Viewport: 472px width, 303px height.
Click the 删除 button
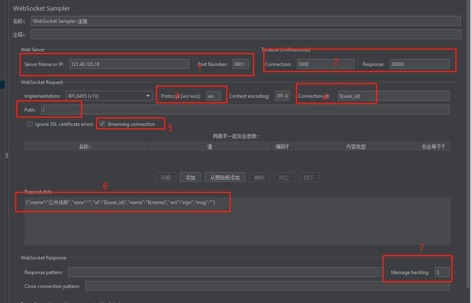point(259,178)
